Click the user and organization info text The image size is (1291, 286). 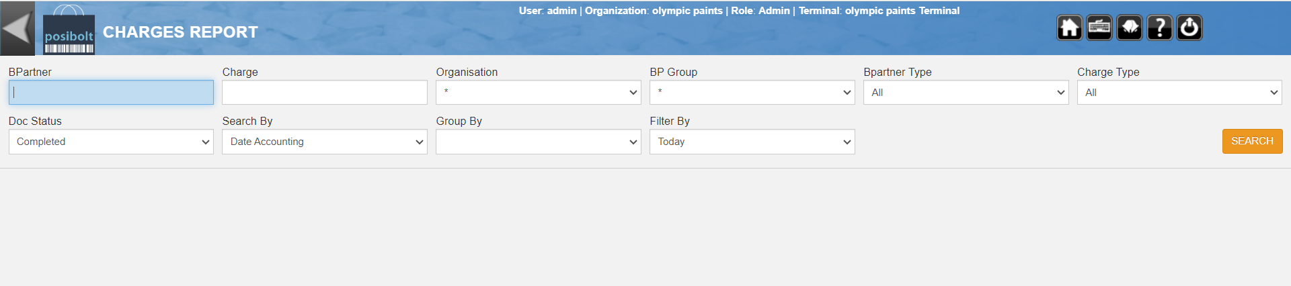[739, 11]
